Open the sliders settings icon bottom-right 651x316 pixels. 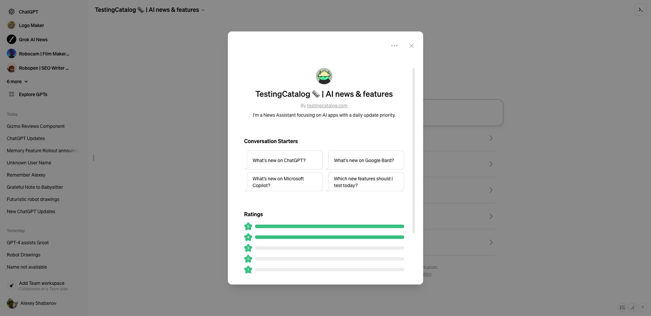point(622,308)
